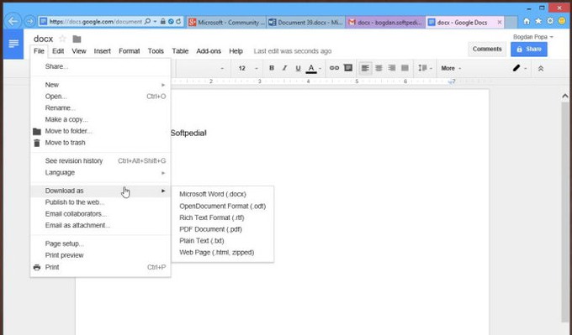Select Move to trash

tap(100, 143)
